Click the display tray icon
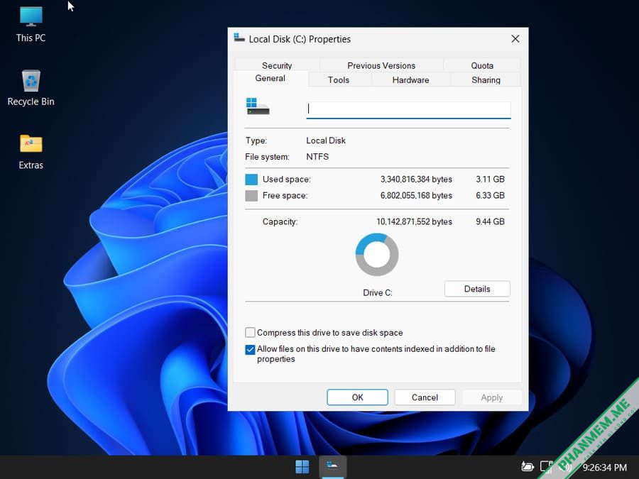The height and width of the screenshot is (479, 639). pyautogui.click(x=546, y=466)
